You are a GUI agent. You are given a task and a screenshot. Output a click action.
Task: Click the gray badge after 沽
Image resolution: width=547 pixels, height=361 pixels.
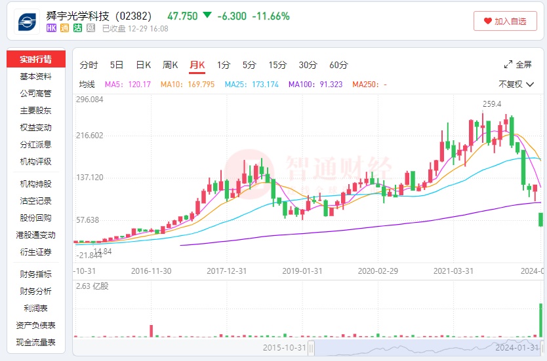click(91, 28)
